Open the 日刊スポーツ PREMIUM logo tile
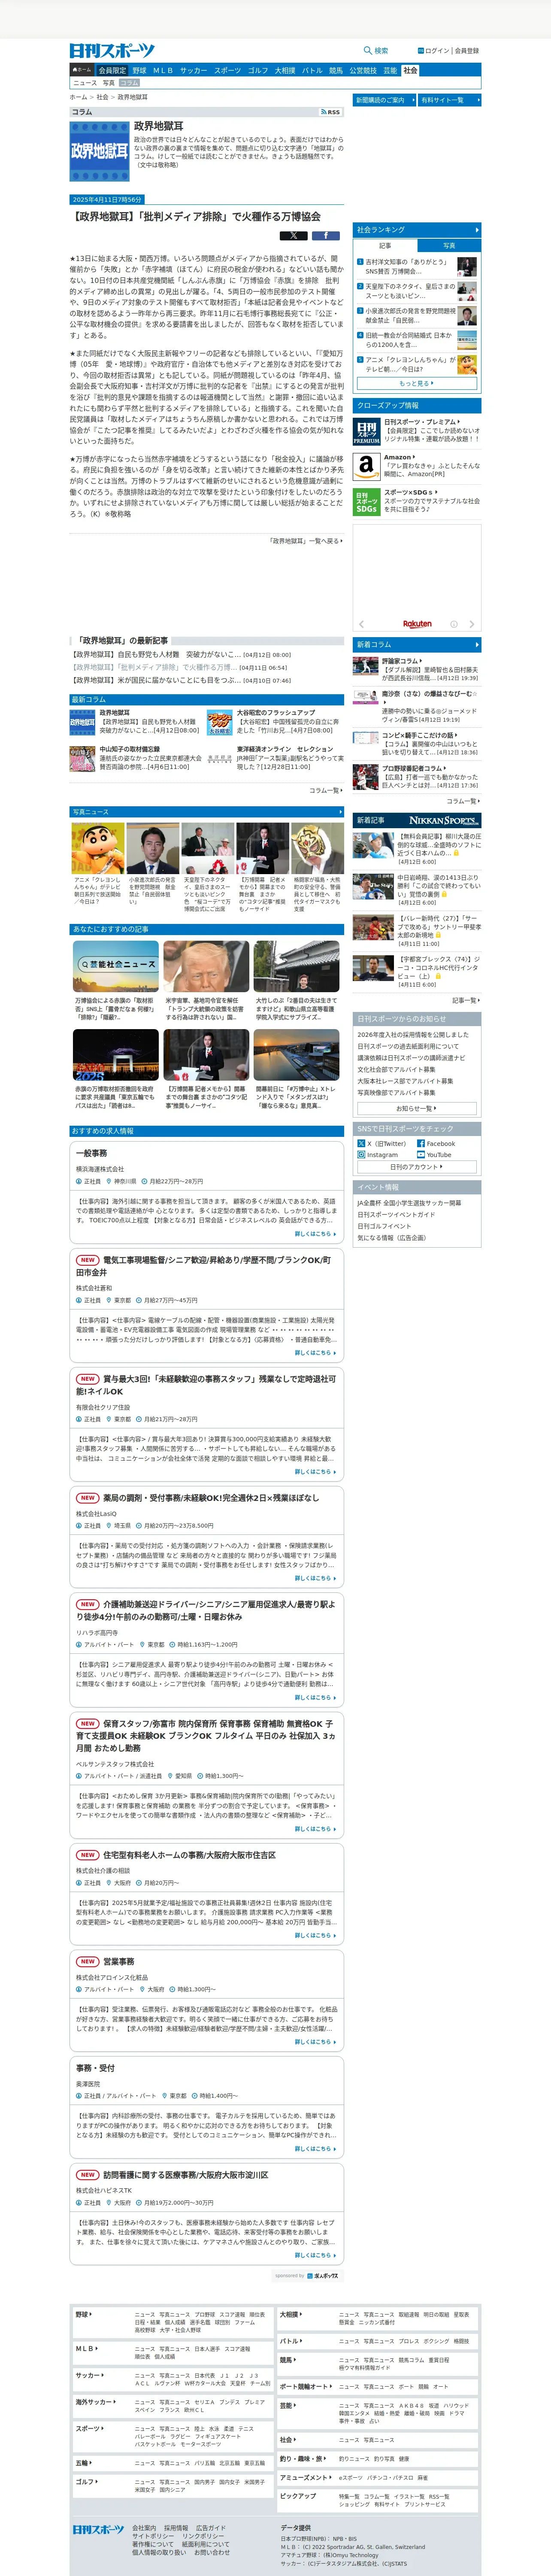Screen dimensions: 551x2576 [367, 432]
